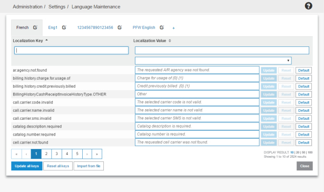This screenshot has height=192, width=324.
Task: Go to page 3 of results
Action: click(x=56, y=153)
